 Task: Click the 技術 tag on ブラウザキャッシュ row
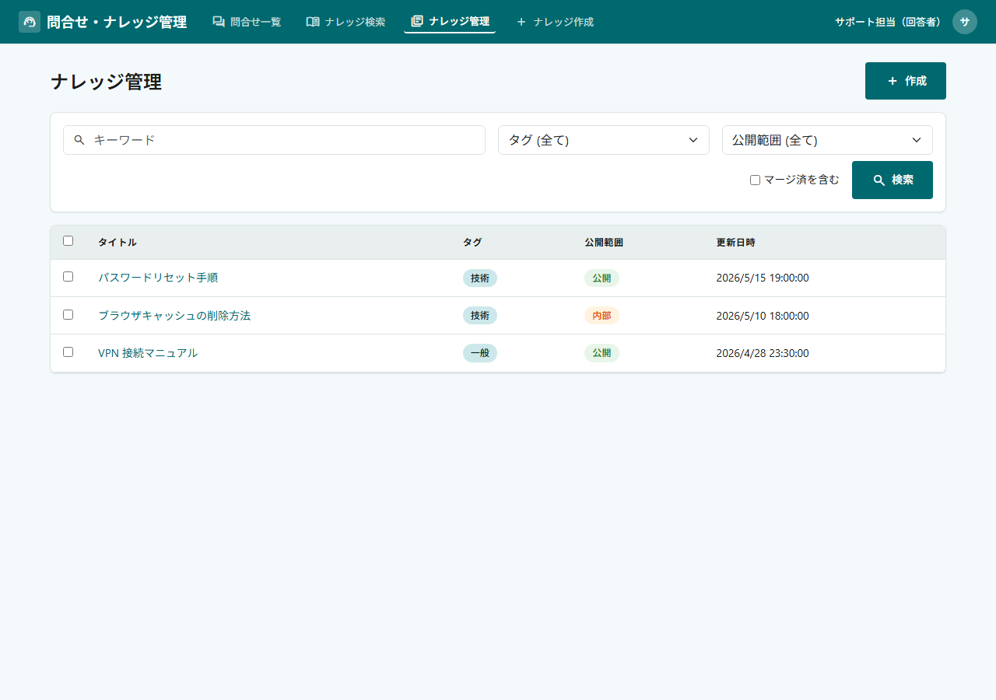(x=480, y=316)
